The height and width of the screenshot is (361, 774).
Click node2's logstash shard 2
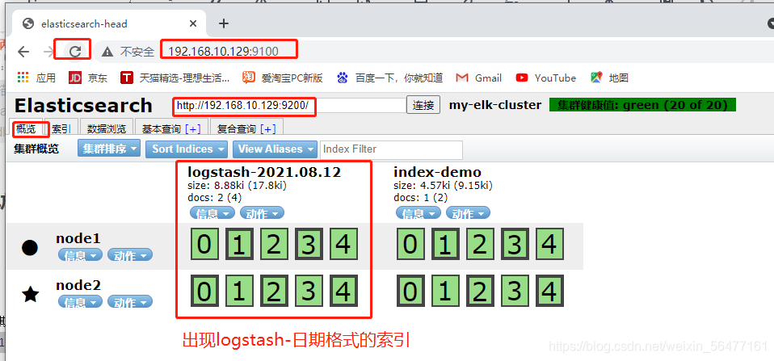pyautogui.click(x=274, y=291)
